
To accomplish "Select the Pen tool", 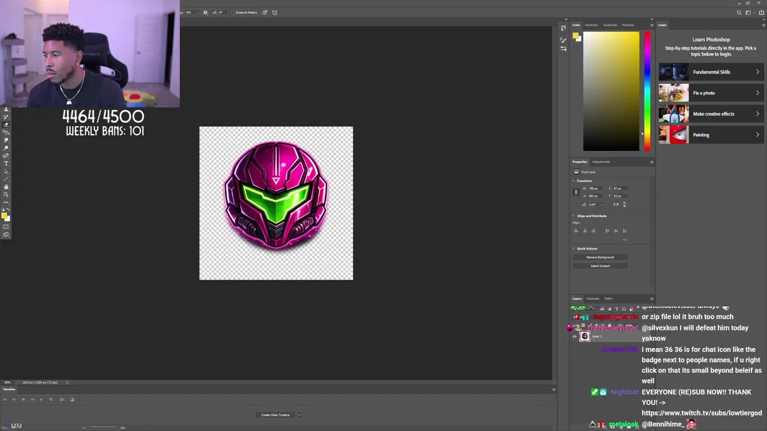I will pos(6,156).
